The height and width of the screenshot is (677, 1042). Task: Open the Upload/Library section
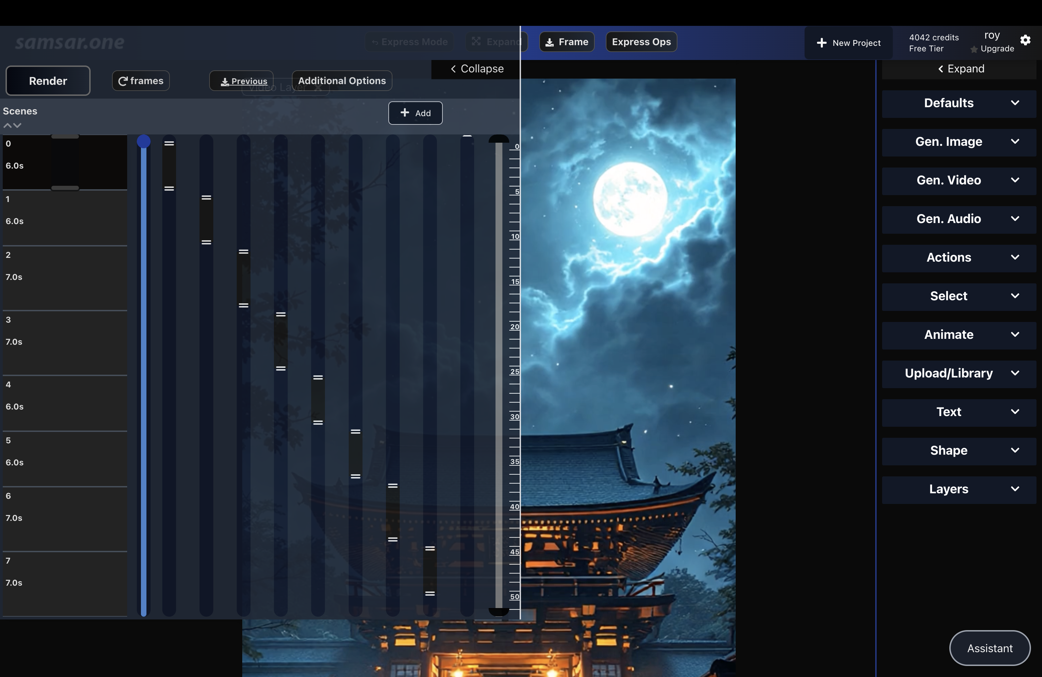(958, 373)
